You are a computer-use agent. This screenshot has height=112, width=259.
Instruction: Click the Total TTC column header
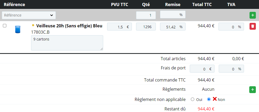(x=202, y=4)
